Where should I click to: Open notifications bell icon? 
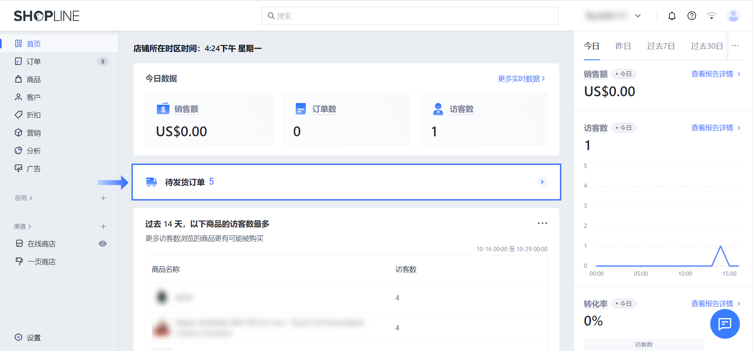click(x=672, y=16)
